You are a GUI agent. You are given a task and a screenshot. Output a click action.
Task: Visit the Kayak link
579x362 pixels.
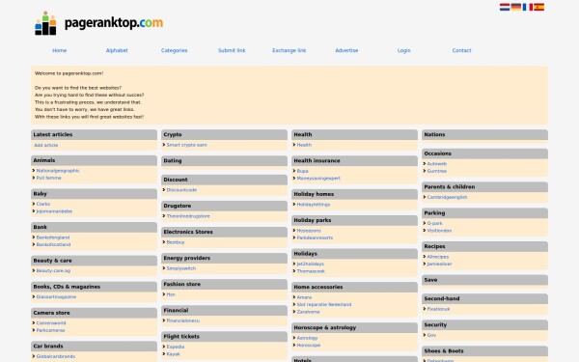[173, 354]
